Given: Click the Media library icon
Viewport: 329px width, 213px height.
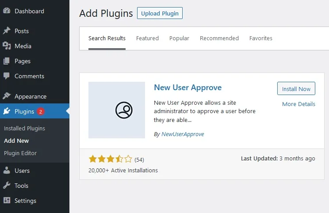Looking at the screenshot, I should [7, 46].
